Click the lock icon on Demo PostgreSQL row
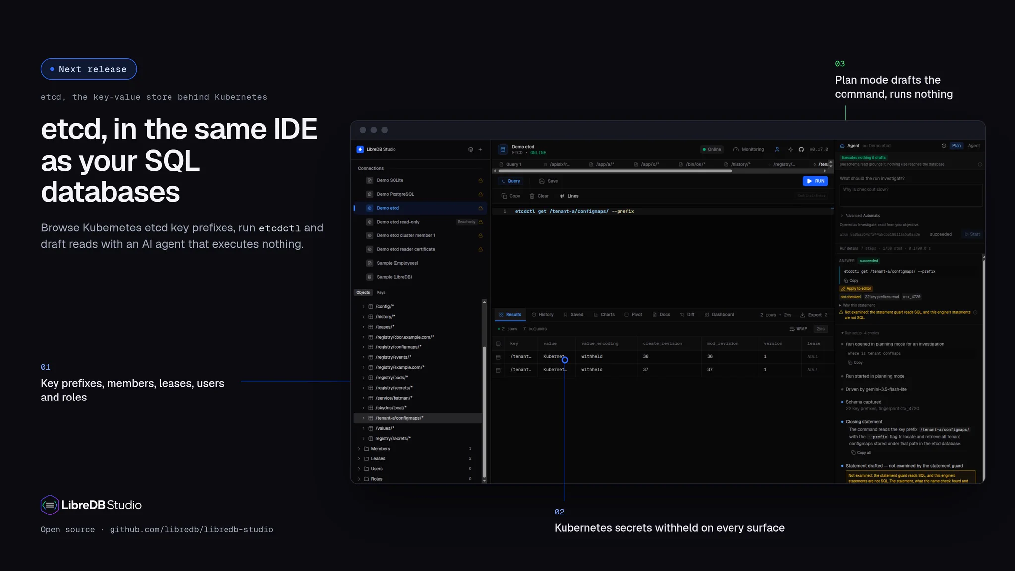The width and height of the screenshot is (1015, 571). tap(480, 194)
